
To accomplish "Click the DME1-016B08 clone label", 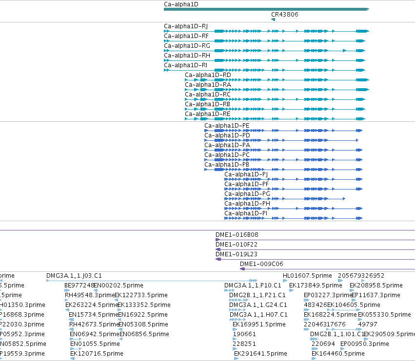I will pyautogui.click(x=237, y=235).
